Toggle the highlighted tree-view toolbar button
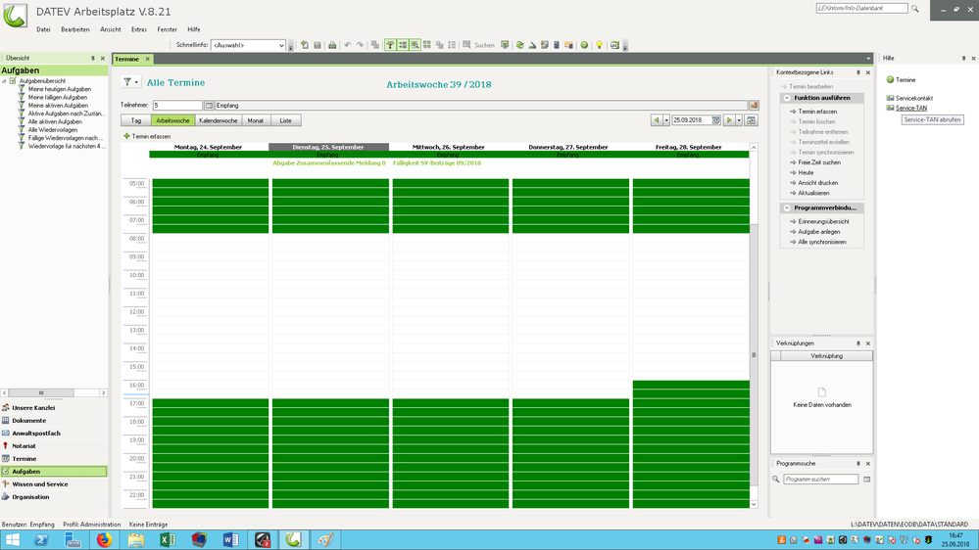979x550 pixels. [x=390, y=45]
